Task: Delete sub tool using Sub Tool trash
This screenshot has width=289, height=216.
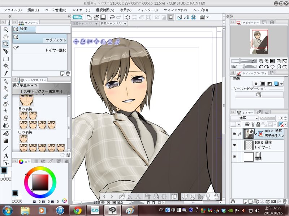Action: [x=68, y=73]
